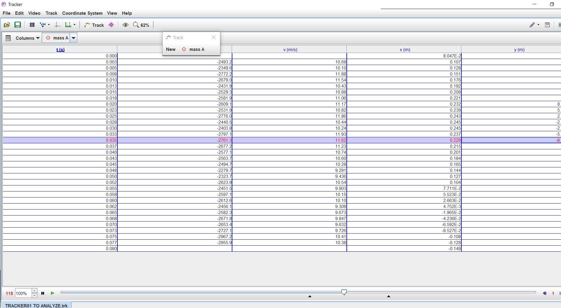Image resolution: width=561 pixels, height=308 pixels.
Task: Open the Track menu
Action: coord(51,13)
